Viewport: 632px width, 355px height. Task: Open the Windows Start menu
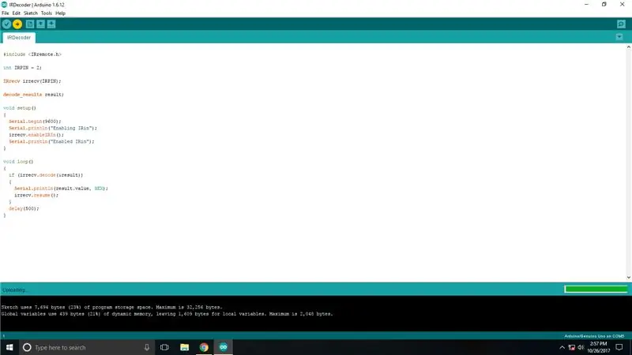point(9,347)
